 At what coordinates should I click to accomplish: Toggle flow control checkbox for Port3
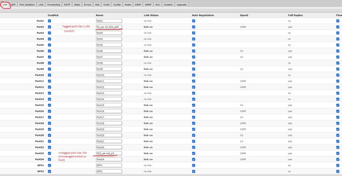coord(338,33)
